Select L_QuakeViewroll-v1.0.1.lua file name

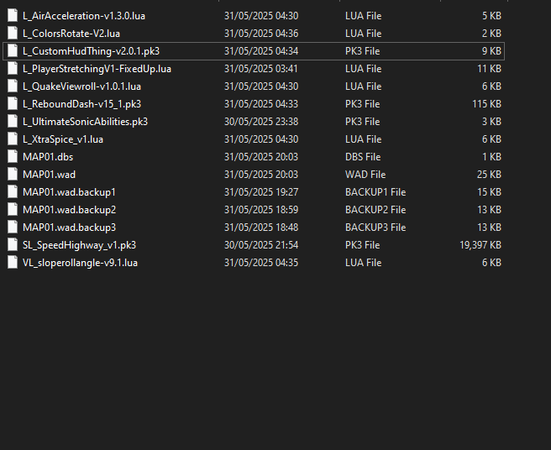[81, 86]
